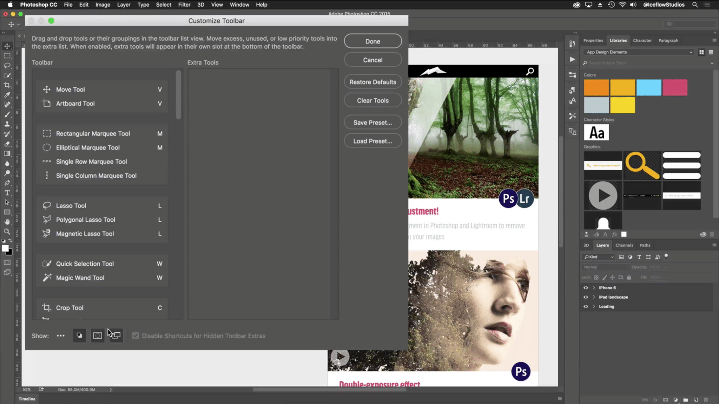Select the Quick Selection Tool
This screenshot has height=404, width=719.
[85, 263]
